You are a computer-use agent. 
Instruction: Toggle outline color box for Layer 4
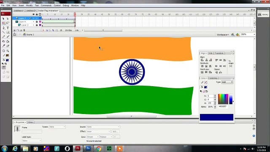pyautogui.click(x=40, y=22)
